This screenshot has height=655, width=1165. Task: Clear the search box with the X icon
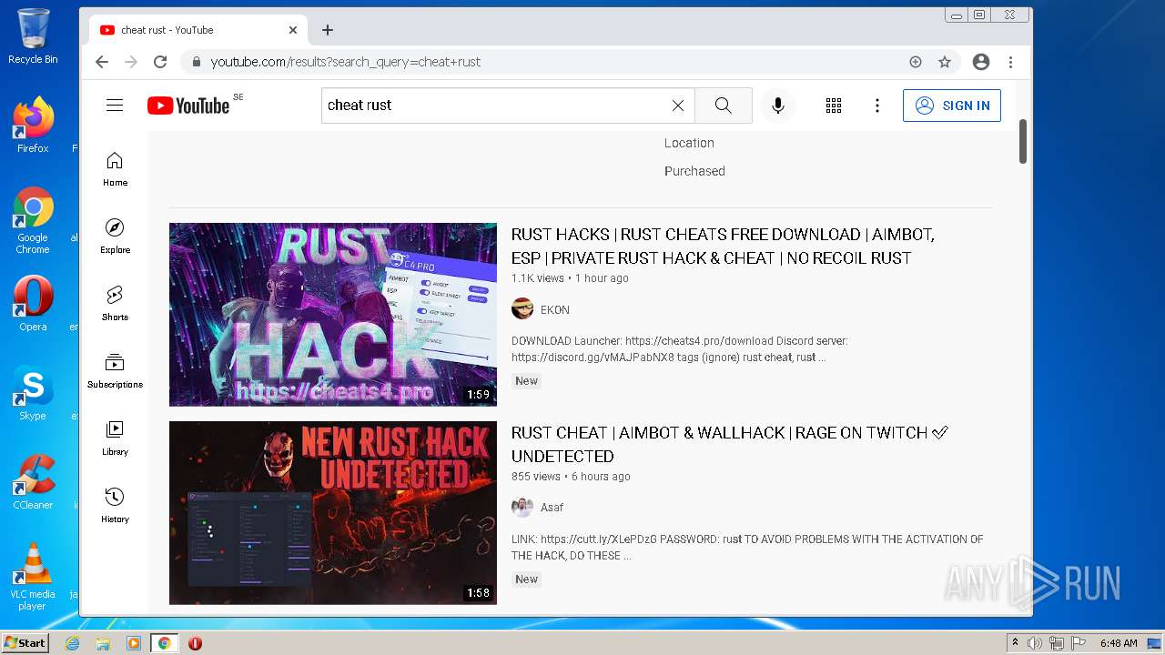pyautogui.click(x=678, y=106)
